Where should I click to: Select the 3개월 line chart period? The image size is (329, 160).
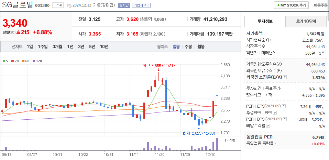[57, 46]
